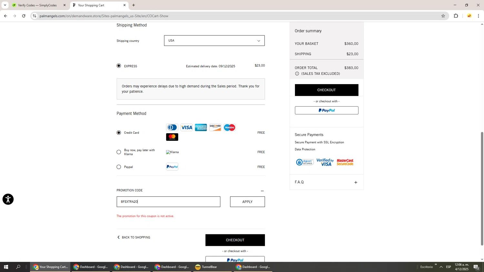Viewport: 484px width, 272px height.
Task: Click the Verified by VISA badge
Action: point(325,162)
